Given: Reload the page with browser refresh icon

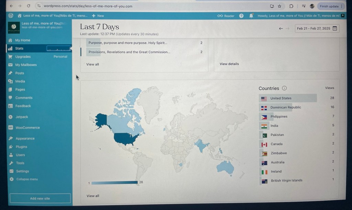Looking at the screenshot, I should pos(29,6).
